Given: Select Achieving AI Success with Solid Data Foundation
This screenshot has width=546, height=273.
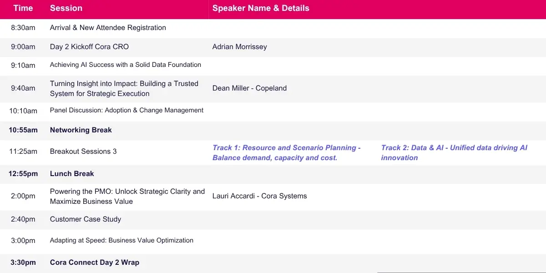Looking at the screenshot, I should pos(125,65).
